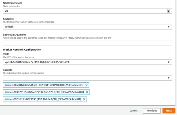The width and height of the screenshot is (177, 115).
Task: Click the KeyName dropdown arrow
Action: (x=169, y=27)
